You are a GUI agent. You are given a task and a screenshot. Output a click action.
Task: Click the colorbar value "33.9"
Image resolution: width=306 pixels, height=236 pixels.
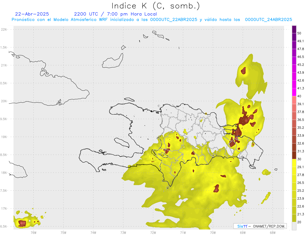coord(301,135)
